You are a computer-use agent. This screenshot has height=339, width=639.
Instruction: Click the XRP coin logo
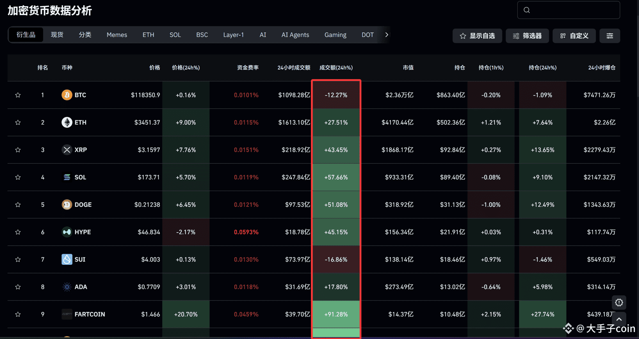(x=67, y=150)
